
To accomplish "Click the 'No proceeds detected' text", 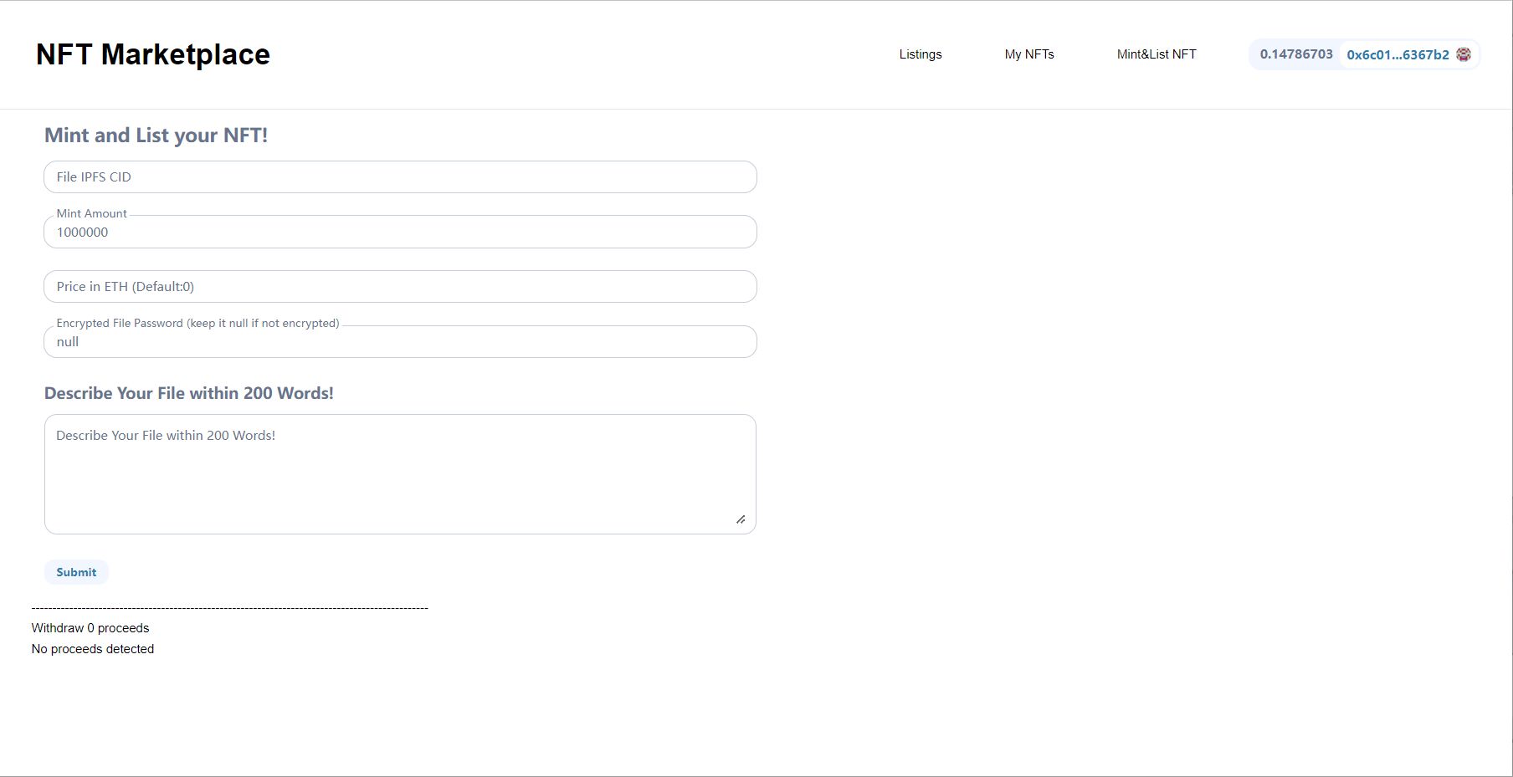I will click(93, 649).
